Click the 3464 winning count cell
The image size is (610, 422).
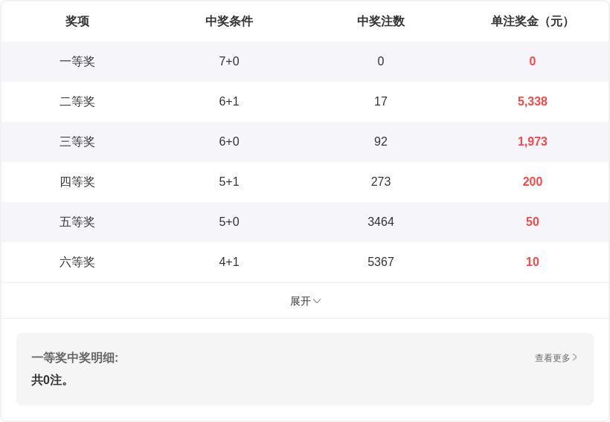pos(381,222)
